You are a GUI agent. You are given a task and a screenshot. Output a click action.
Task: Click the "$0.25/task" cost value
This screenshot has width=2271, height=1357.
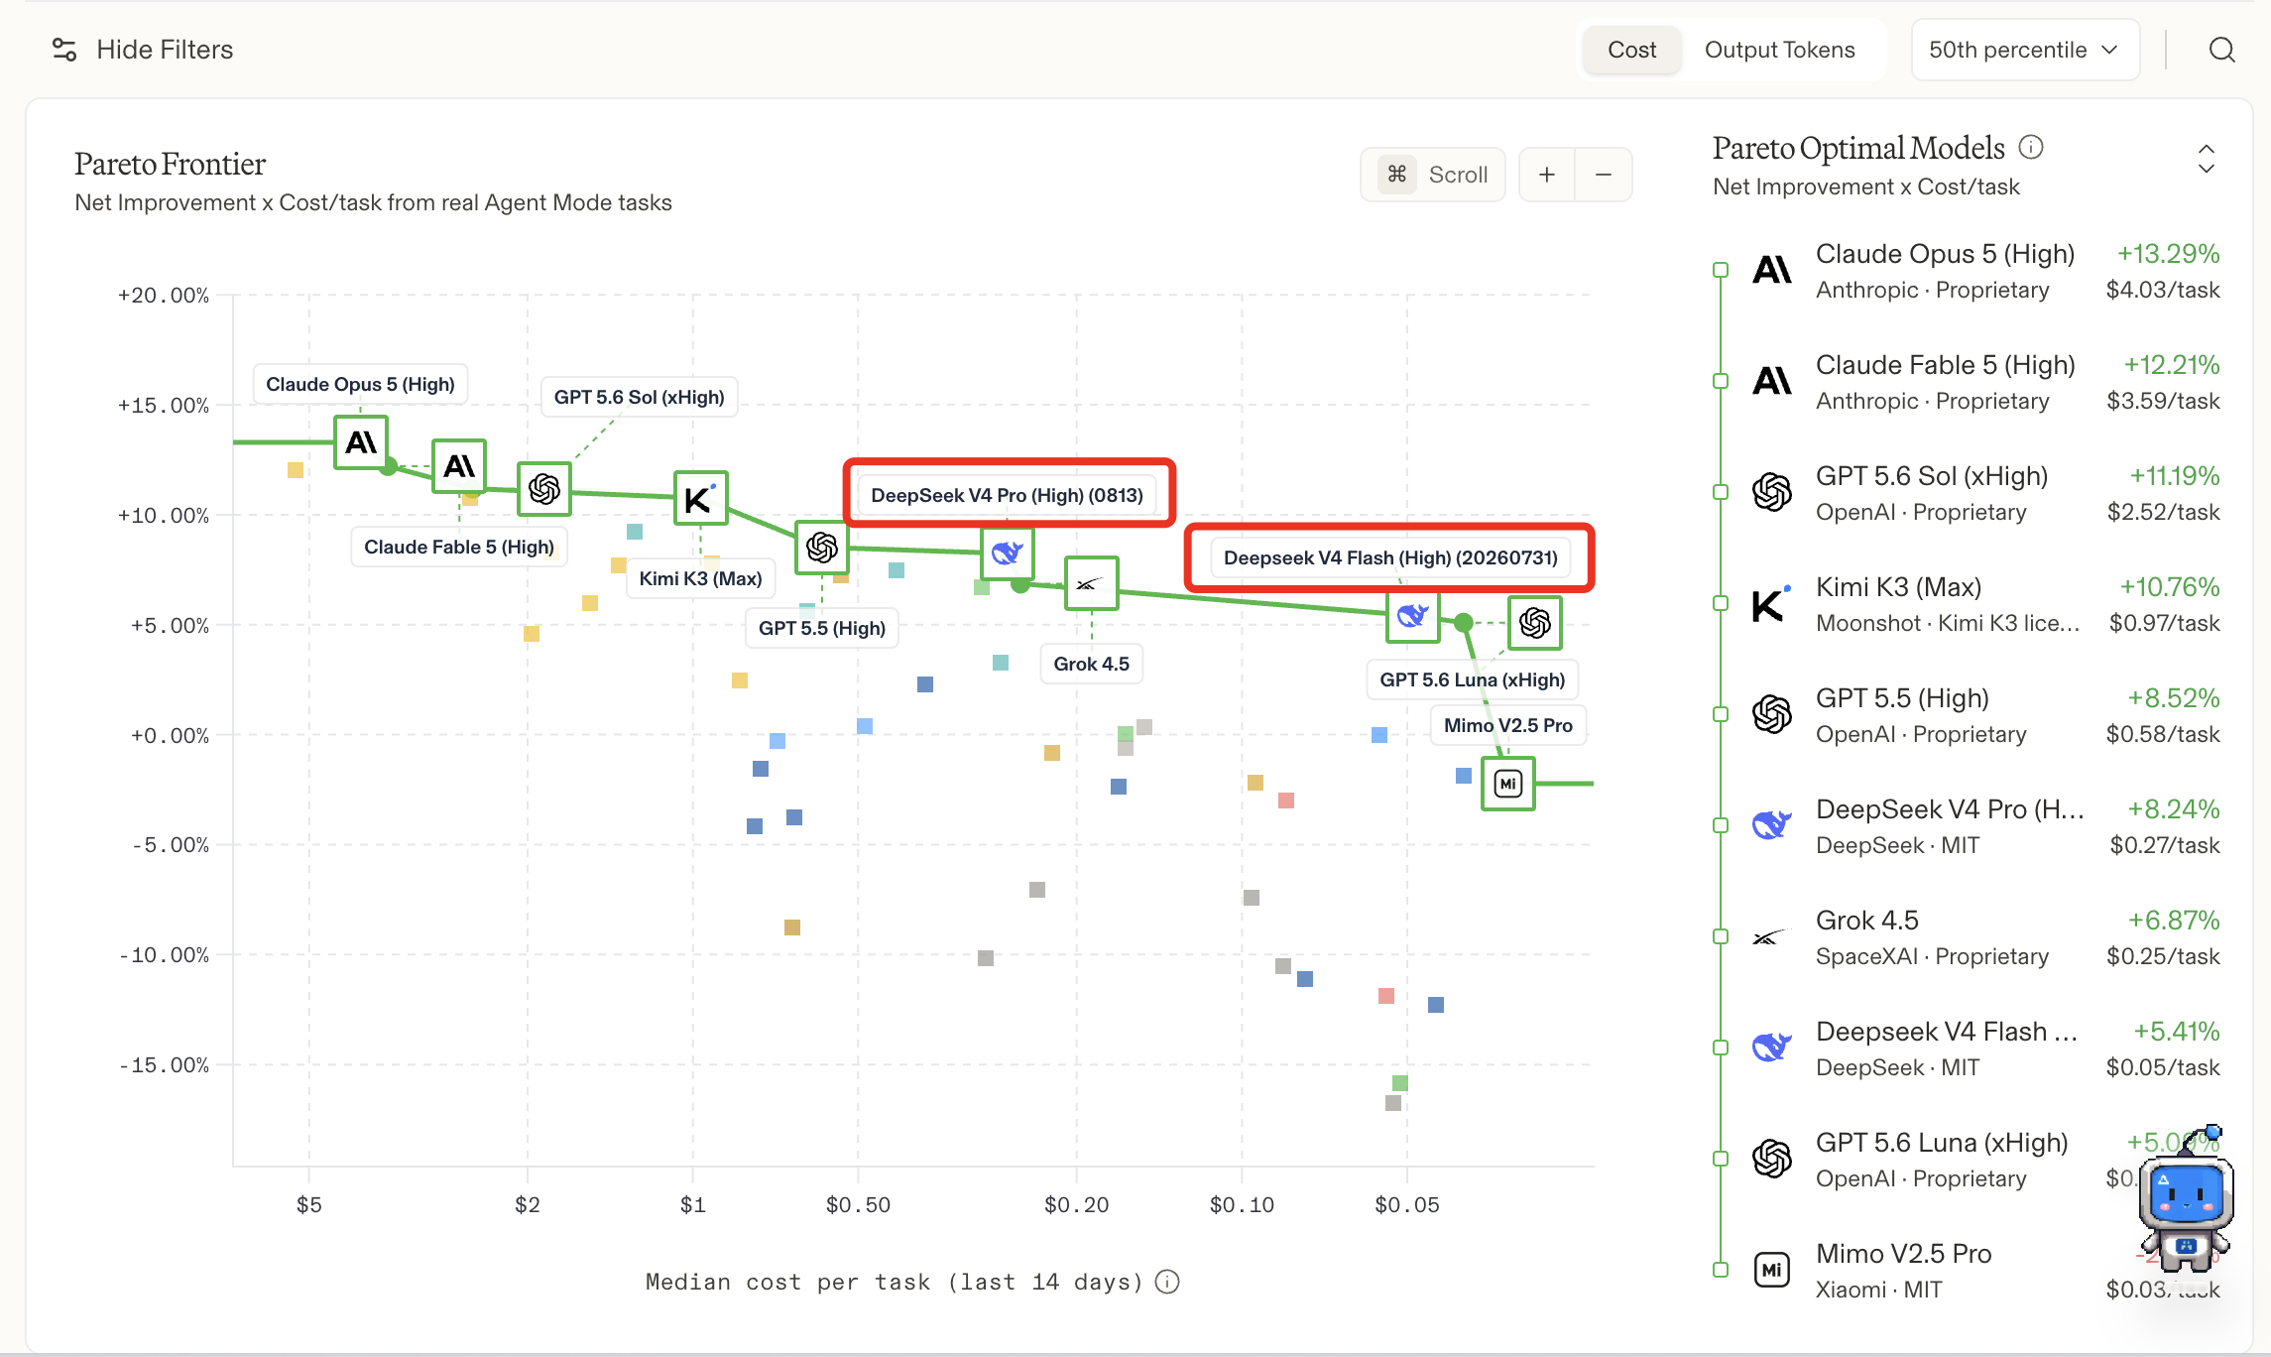tap(2164, 956)
